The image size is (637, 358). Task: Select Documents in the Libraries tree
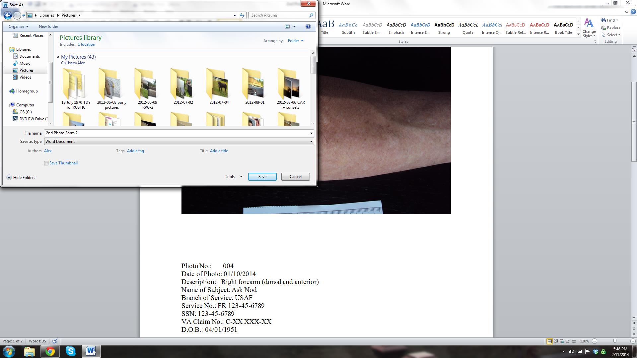[30, 56]
